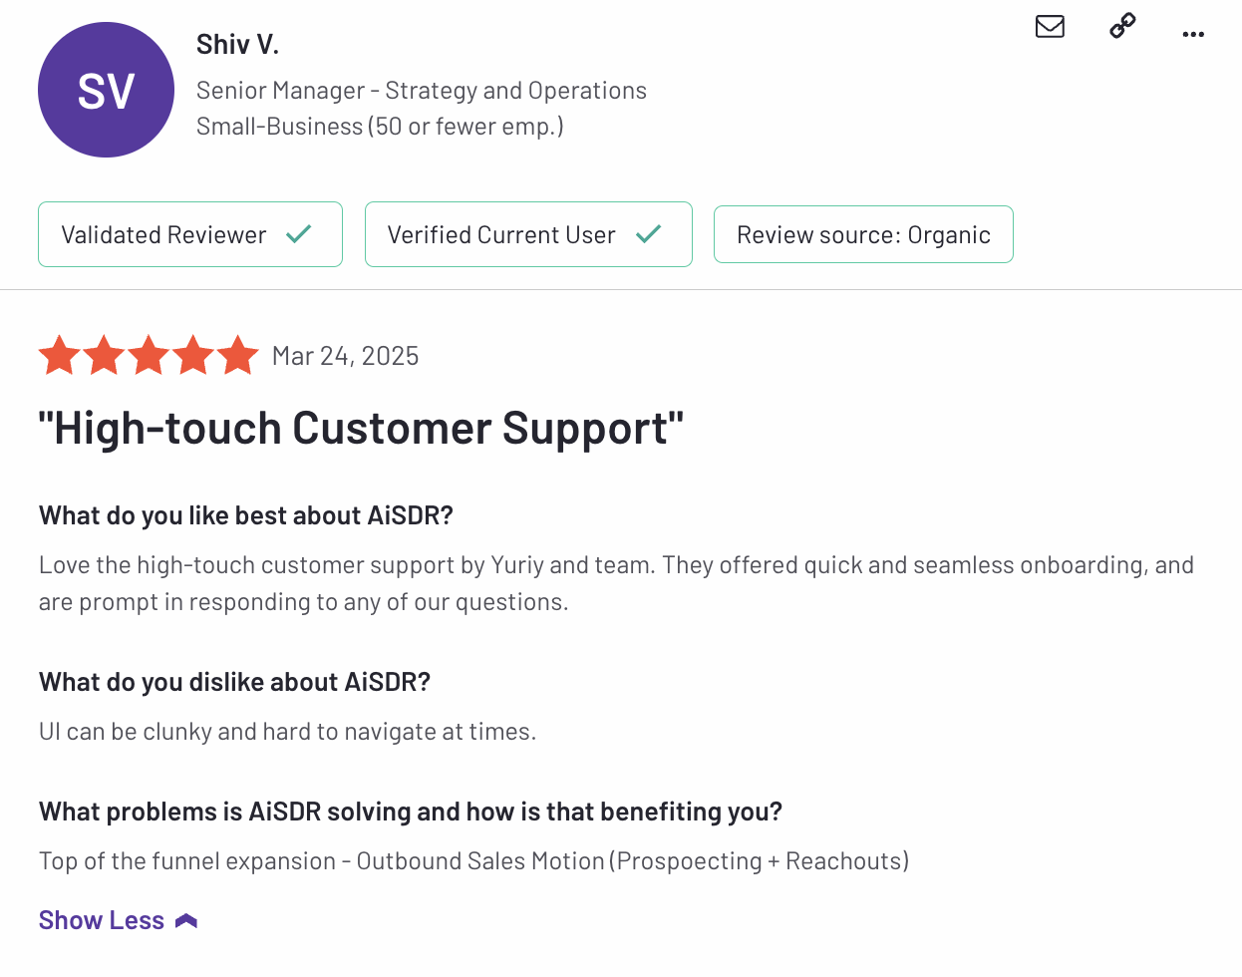Viewport: 1242px width, 977px height.
Task: Click the third rating star
Action: pos(149,356)
